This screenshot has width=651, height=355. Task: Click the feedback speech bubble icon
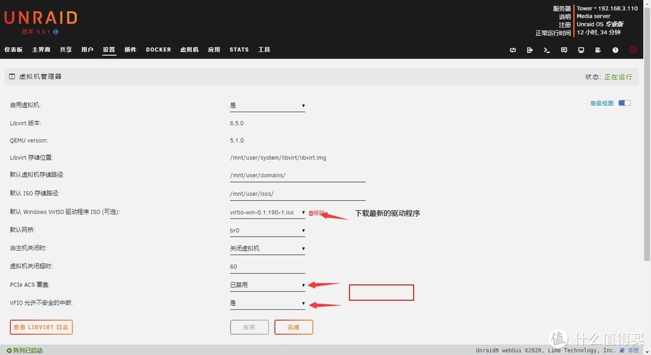pos(564,50)
